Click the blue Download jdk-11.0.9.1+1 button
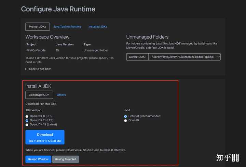Screen dimensions: 246x167 tap(45, 137)
